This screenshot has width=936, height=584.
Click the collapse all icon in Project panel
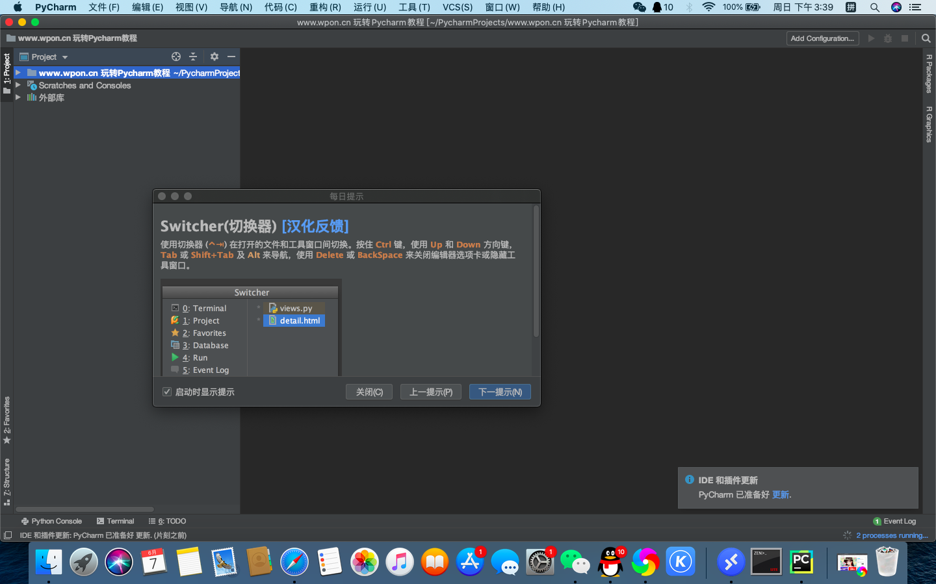pyautogui.click(x=193, y=57)
